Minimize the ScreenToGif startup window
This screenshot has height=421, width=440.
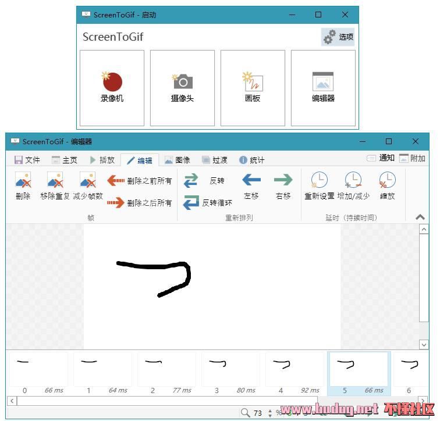(292, 15)
